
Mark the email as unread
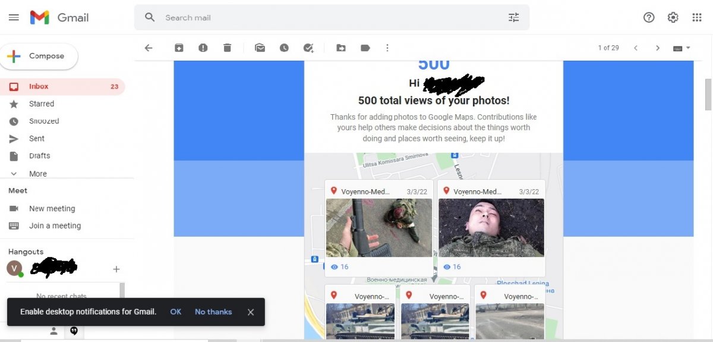(x=260, y=48)
